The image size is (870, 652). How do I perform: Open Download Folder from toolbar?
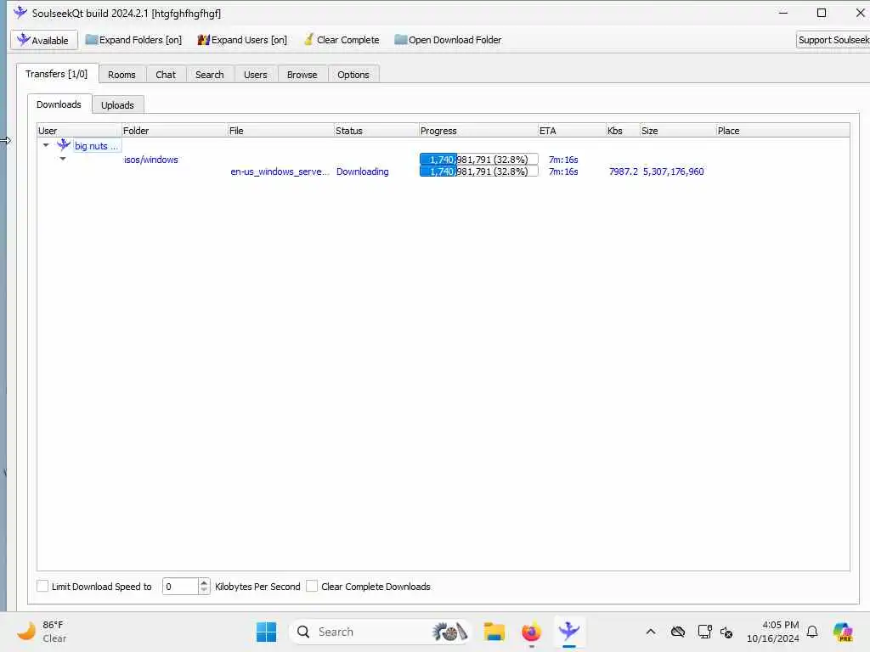[448, 40]
